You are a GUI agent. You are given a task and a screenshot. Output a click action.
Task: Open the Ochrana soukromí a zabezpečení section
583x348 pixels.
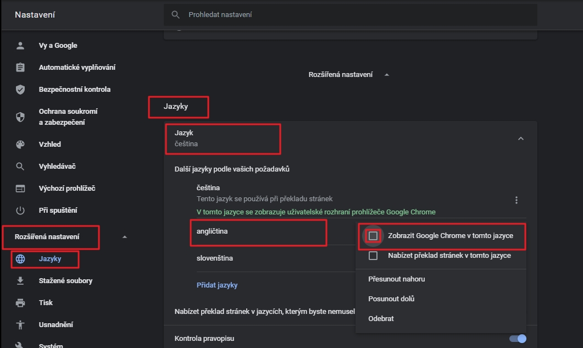[x=68, y=117]
